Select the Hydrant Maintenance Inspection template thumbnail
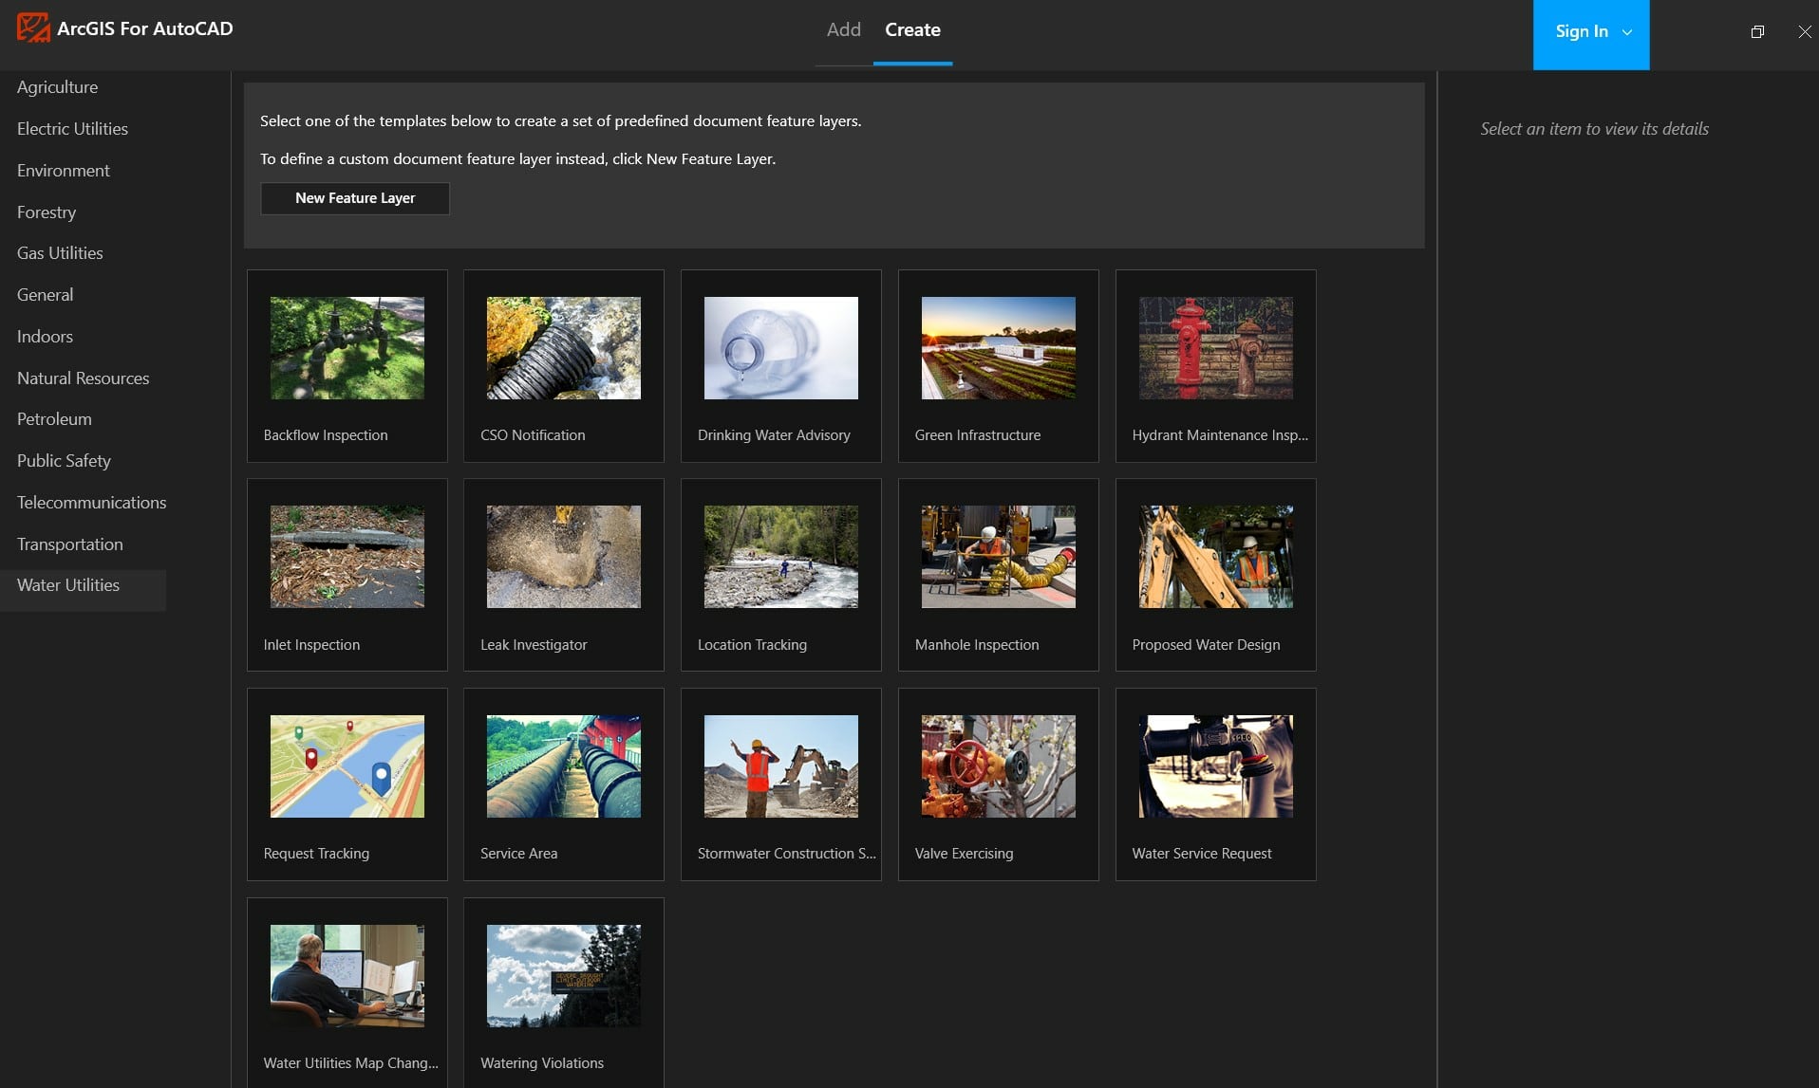Viewport: 1819px width, 1088px height. click(x=1216, y=348)
